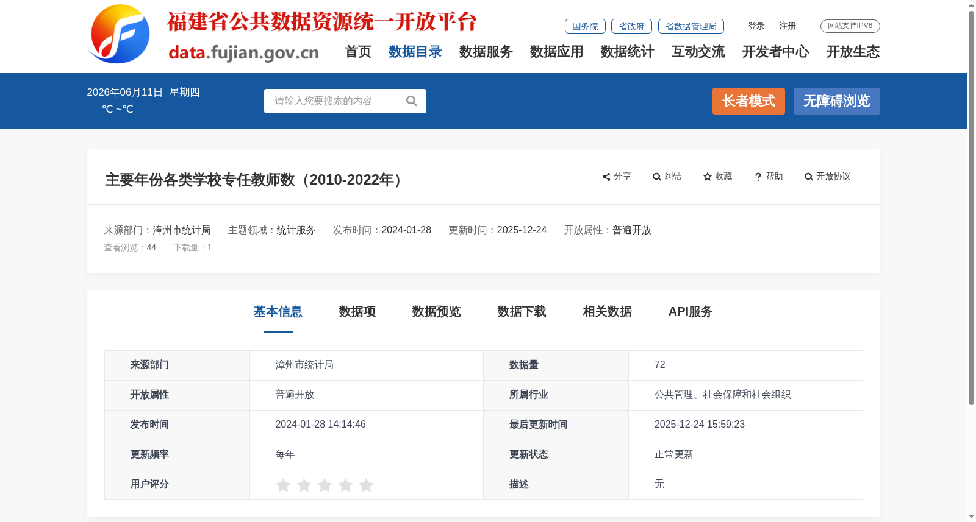
Task: Click the 网站支持IPV6 badge
Action: (850, 26)
